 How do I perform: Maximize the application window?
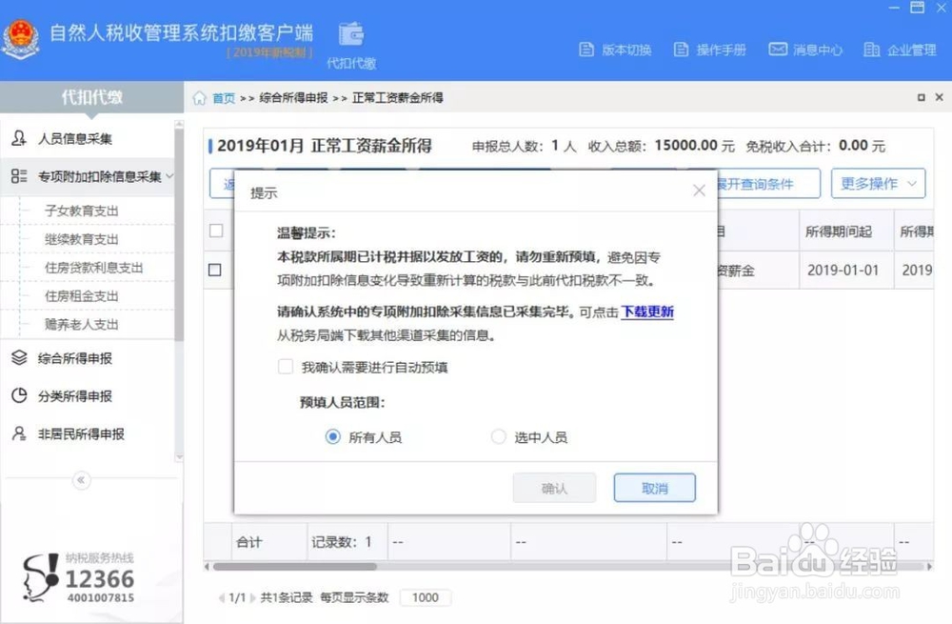tap(917, 8)
